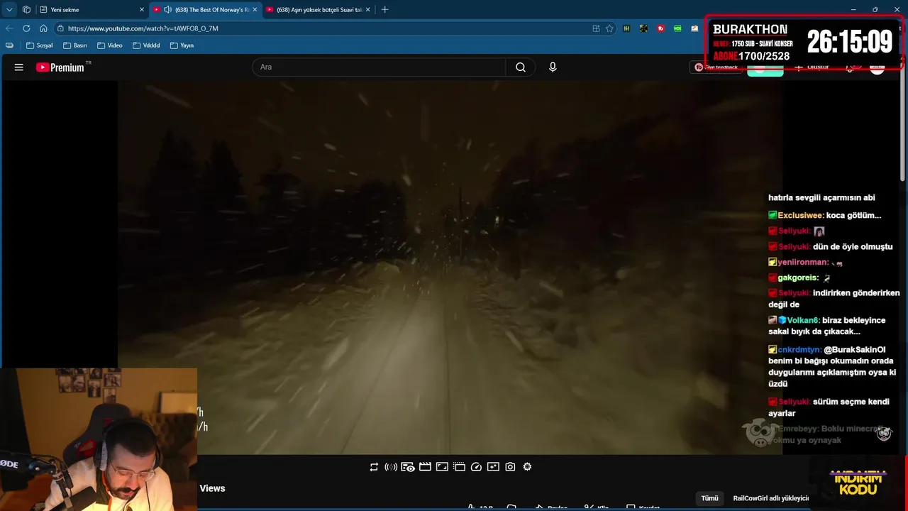This screenshot has height=511, width=908.
Task: Switch to the 'Aşırı yüksek bütçeli Suavi' tab
Action: pos(318,9)
